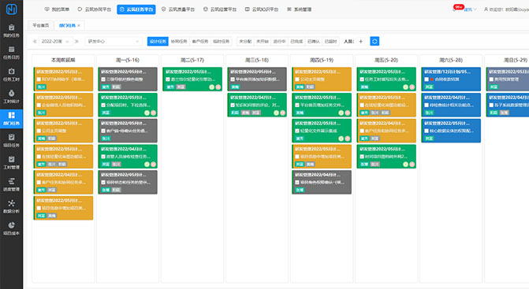Open the 项目成本 pie chart icon
Viewport: 529px width, 289px height.
[12, 228]
